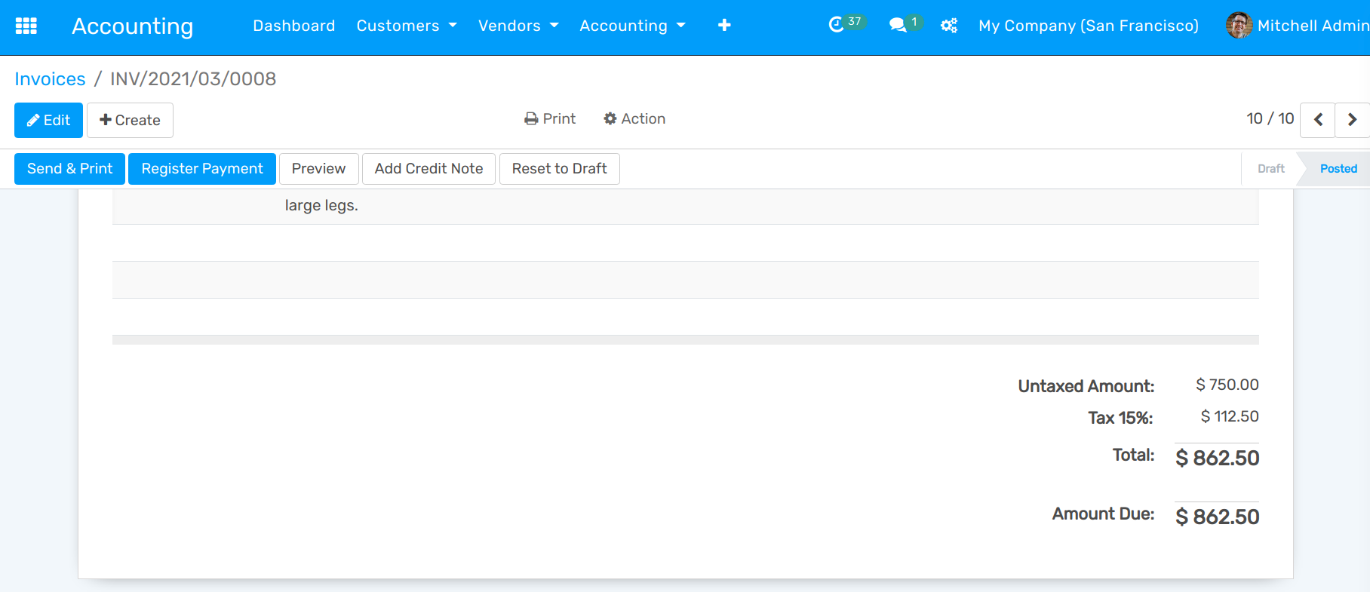Select the Posted status stage
Viewport: 1370px width, 592px height.
click(1338, 169)
